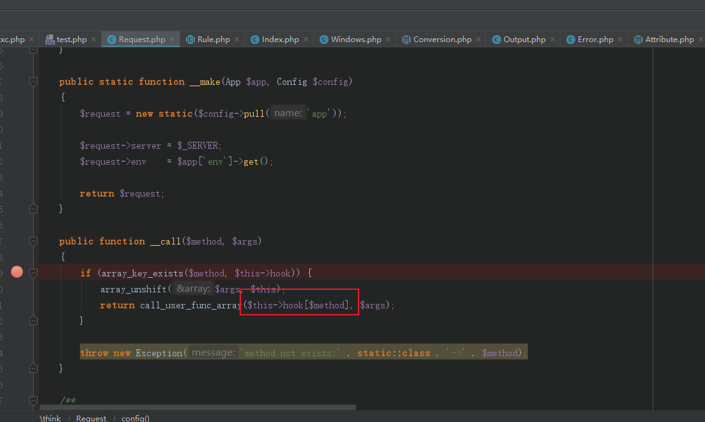Open the Output.php tab
Viewport: 705px width, 422px height.
(x=523, y=40)
